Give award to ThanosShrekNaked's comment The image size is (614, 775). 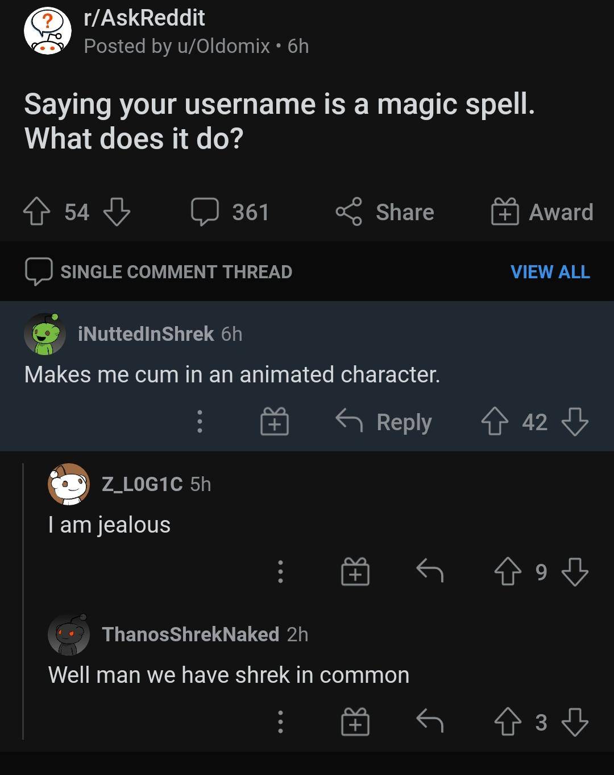(x=355, y=722)
